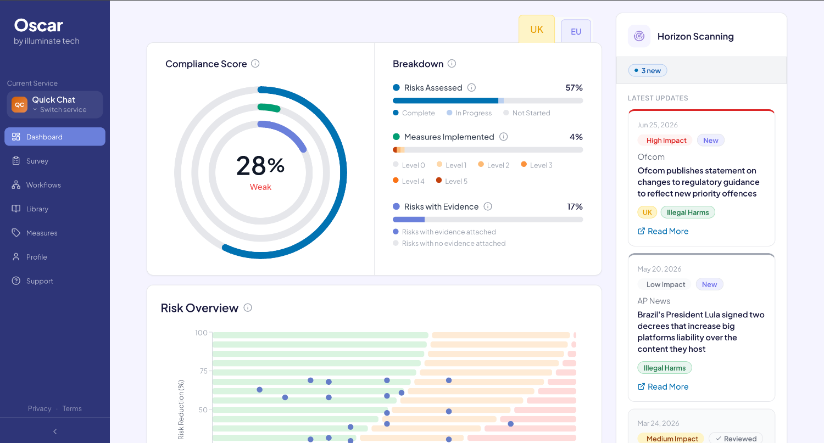Click the Risks with Evidence progress bar
Screen dimensions: 824x443
(488, 220)
